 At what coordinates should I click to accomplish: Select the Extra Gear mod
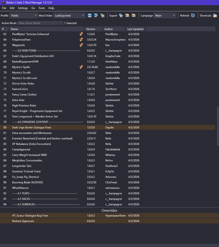pos(108,100)
